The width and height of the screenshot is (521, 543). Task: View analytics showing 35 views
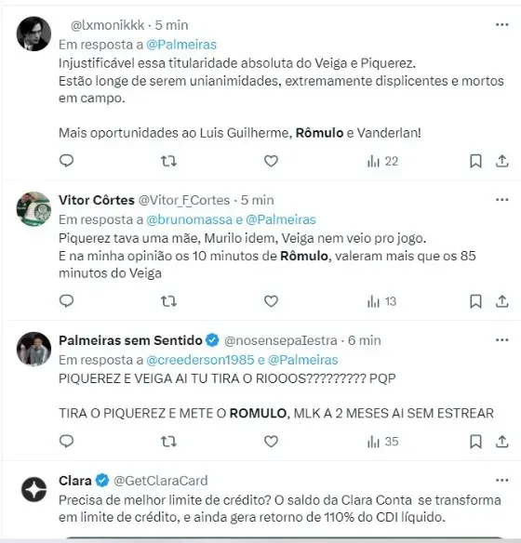click(382, 442)
